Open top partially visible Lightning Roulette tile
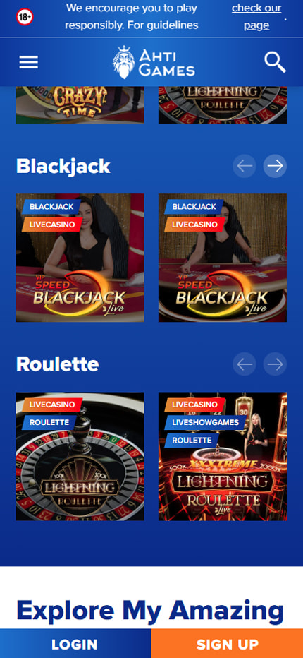The image size is (303, 658). tap(223, 105)
